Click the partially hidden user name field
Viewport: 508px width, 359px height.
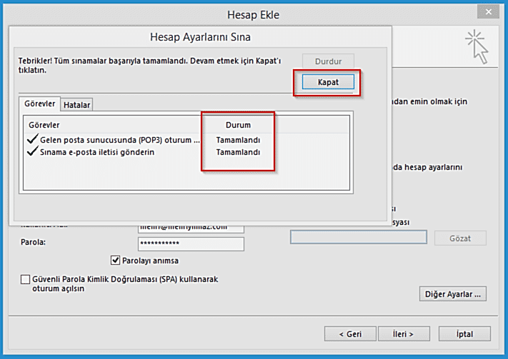tap(191, 228)
